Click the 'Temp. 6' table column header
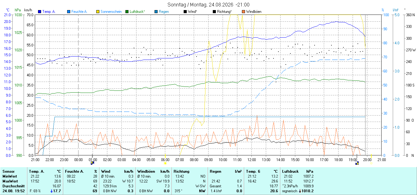Screen dimensions: 417x195 253,171
